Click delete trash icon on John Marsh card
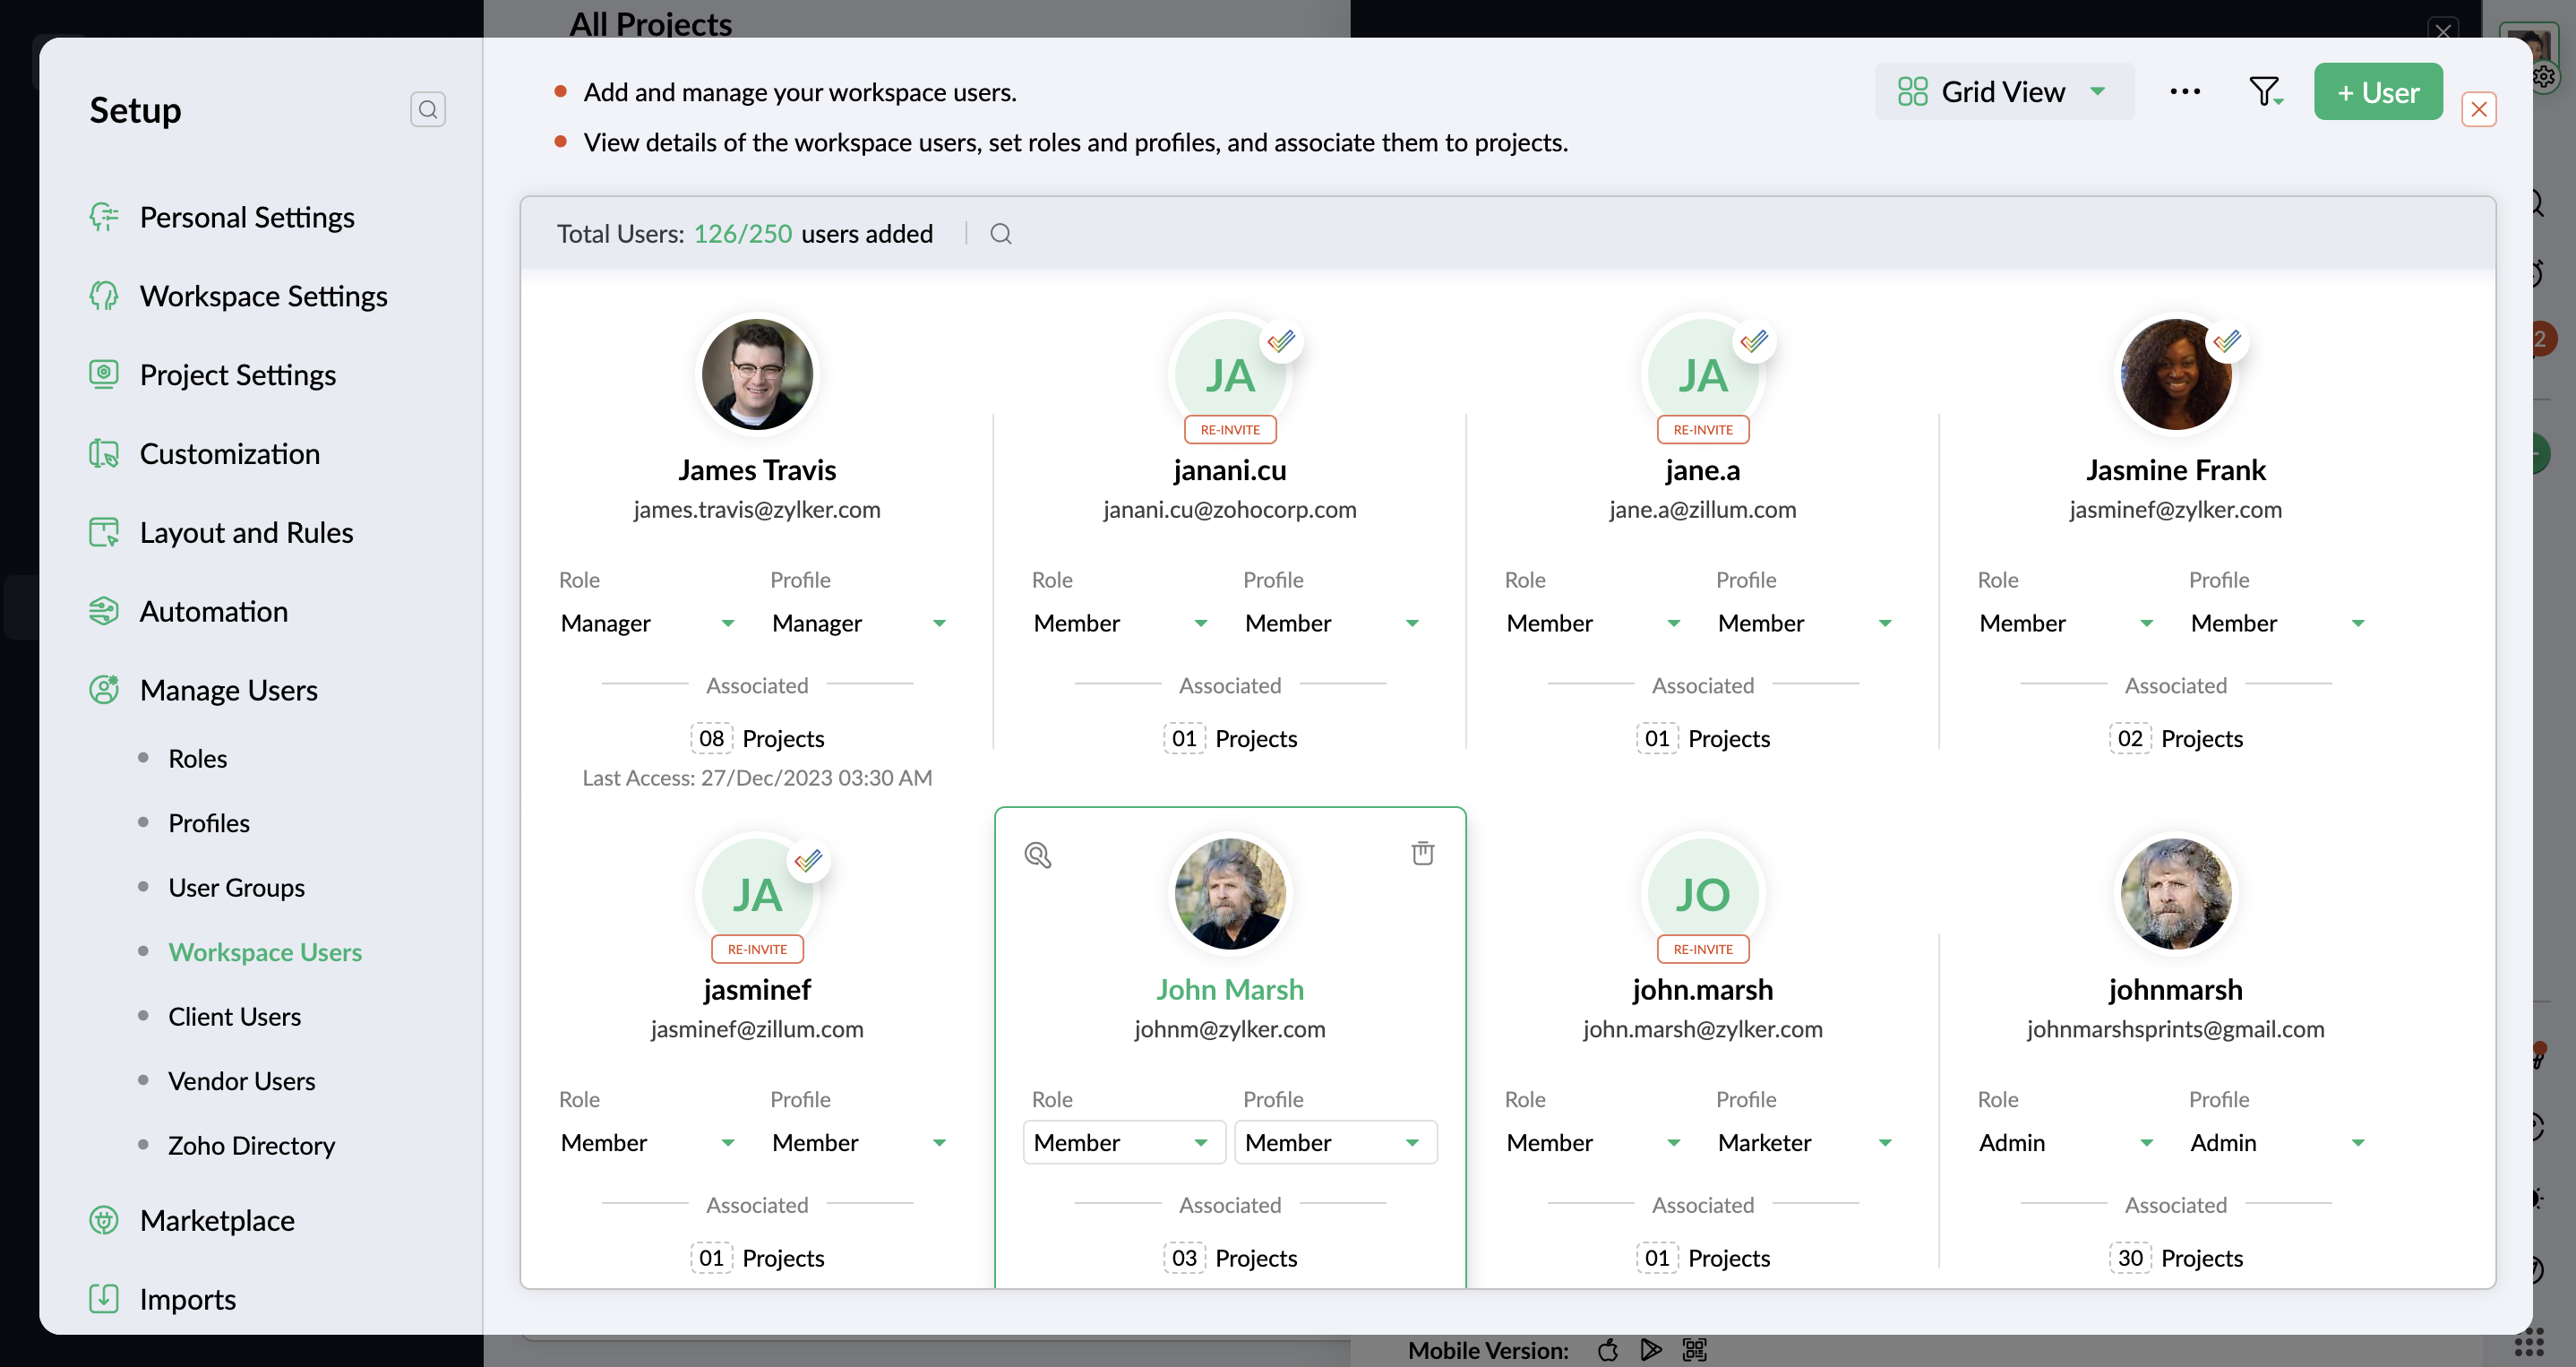This screenshot has height=1367, width=2576. click(x=1422, y=853)
